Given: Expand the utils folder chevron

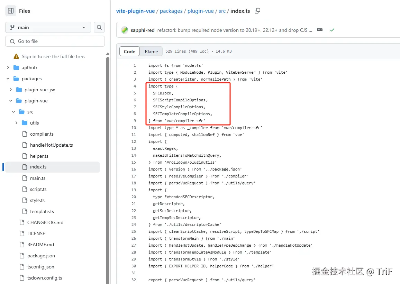Looking at the screenshot, I should pyautogui.click(x=16, y=123).
